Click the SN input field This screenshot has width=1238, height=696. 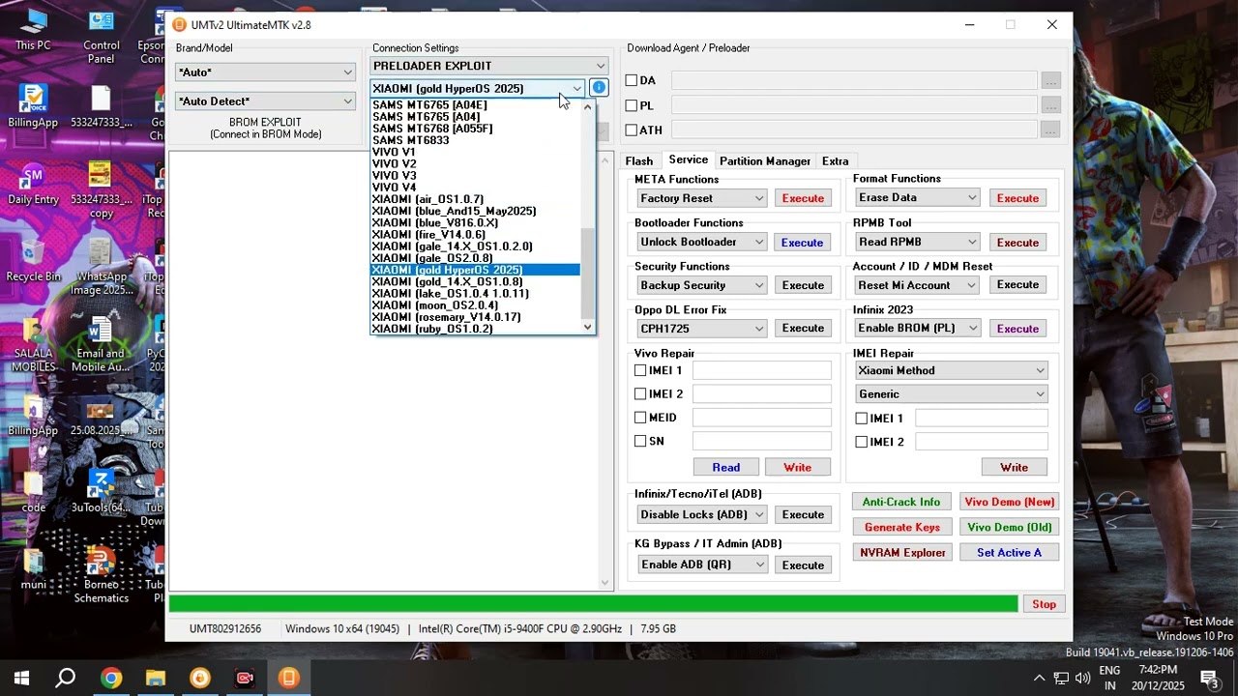coord(761,441)
